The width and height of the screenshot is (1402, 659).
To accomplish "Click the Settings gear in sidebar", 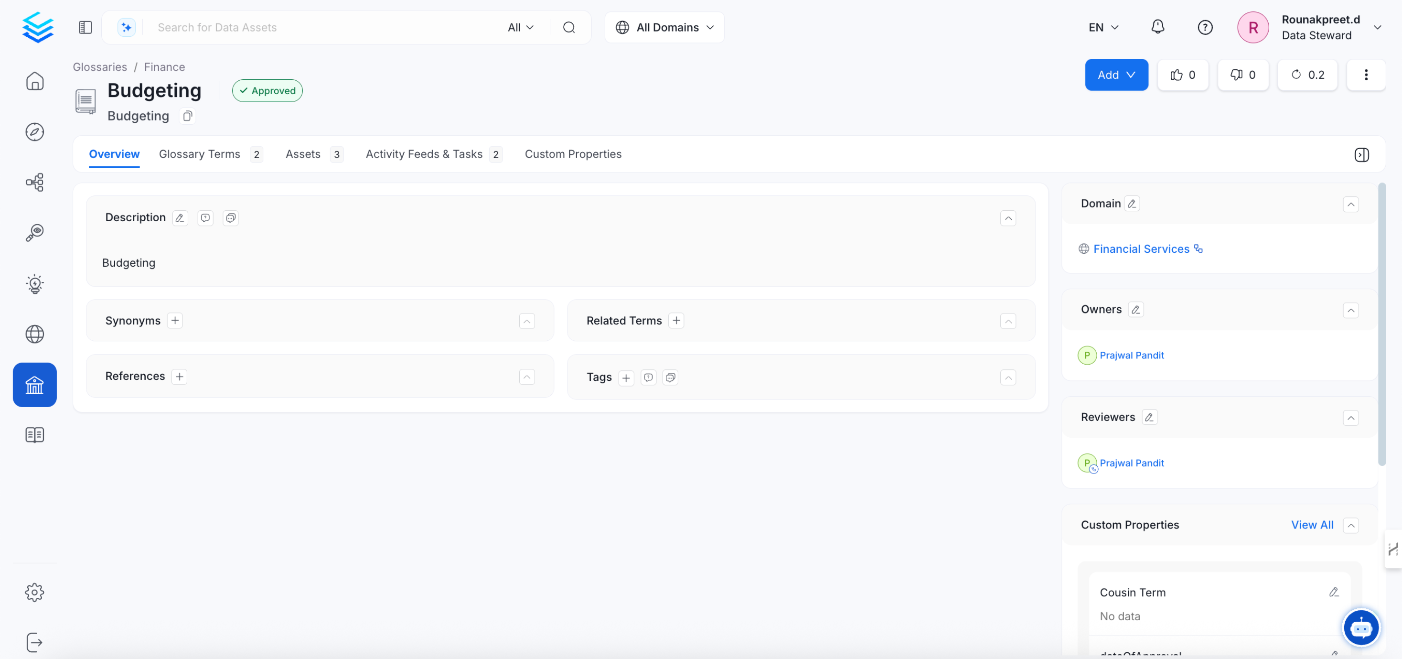I will coord(34,592).
